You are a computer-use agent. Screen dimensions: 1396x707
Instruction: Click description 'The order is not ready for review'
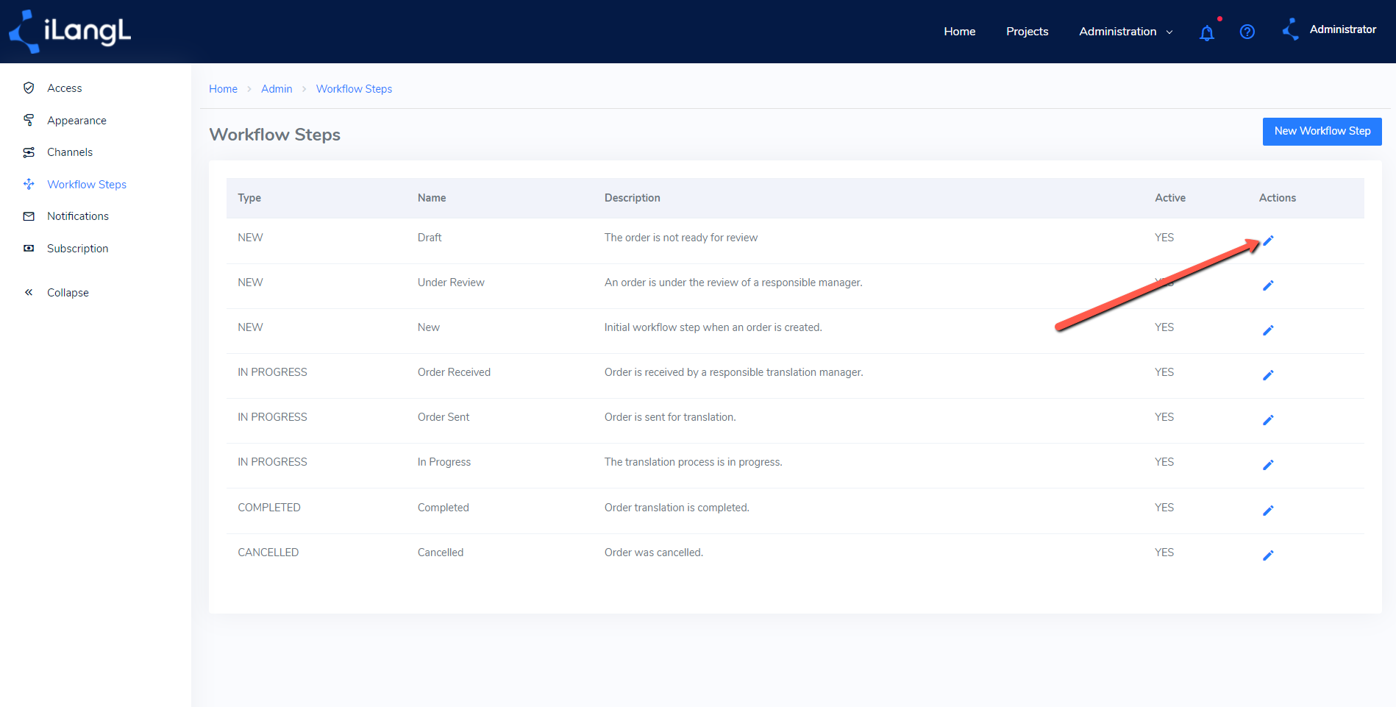(x=681, y=238)
